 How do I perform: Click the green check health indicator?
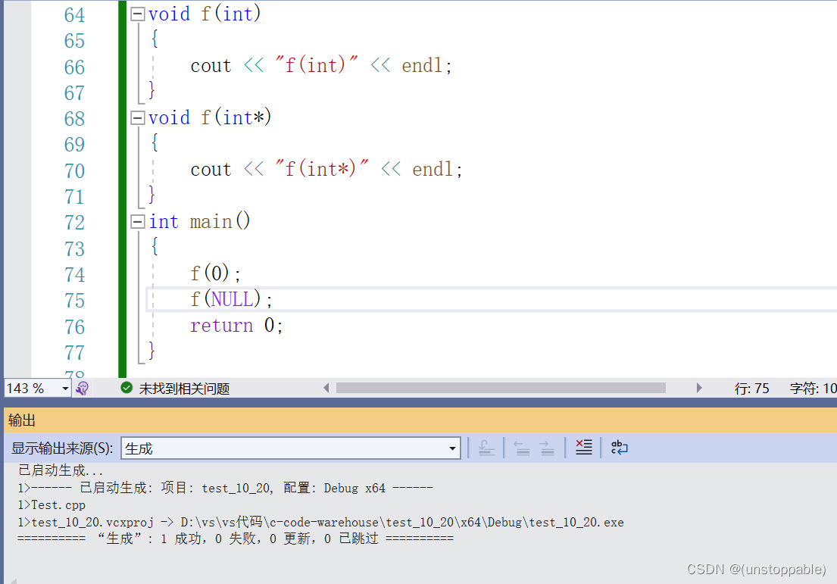[x=126, y=388]
